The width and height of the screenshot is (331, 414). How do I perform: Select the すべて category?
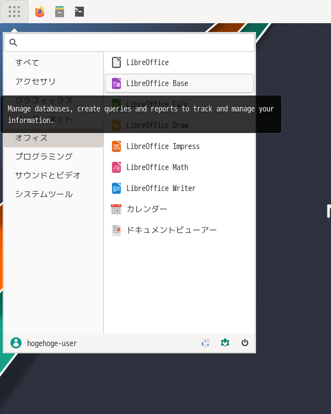pyautogui.click(x=54, y=62)
